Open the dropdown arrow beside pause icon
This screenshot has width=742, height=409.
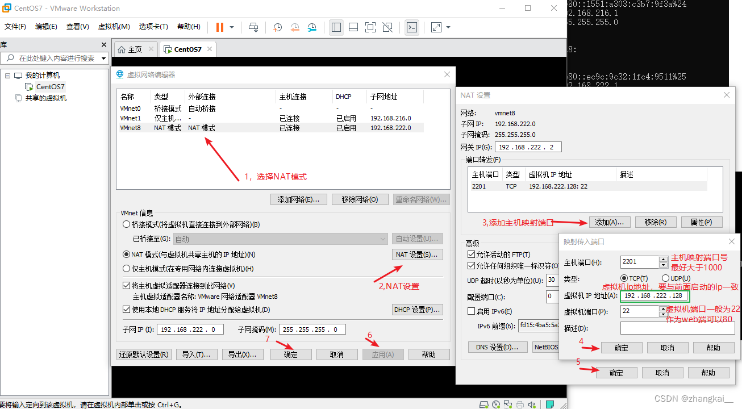pos(232,27)
